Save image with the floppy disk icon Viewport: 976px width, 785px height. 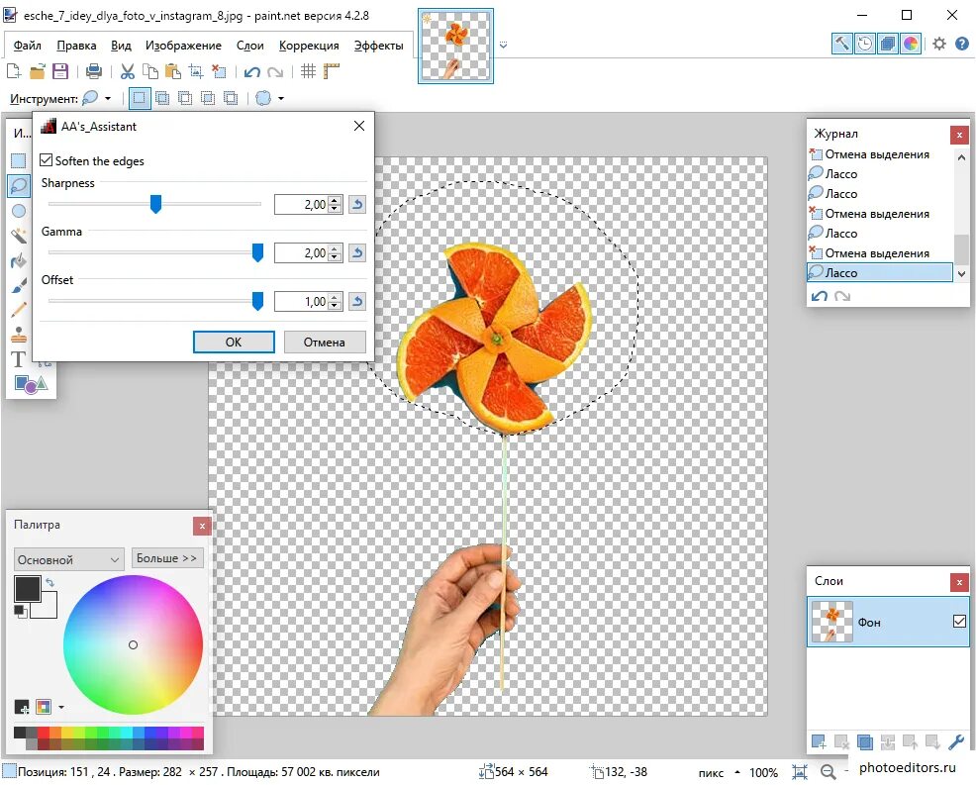[x=60, y=71]
